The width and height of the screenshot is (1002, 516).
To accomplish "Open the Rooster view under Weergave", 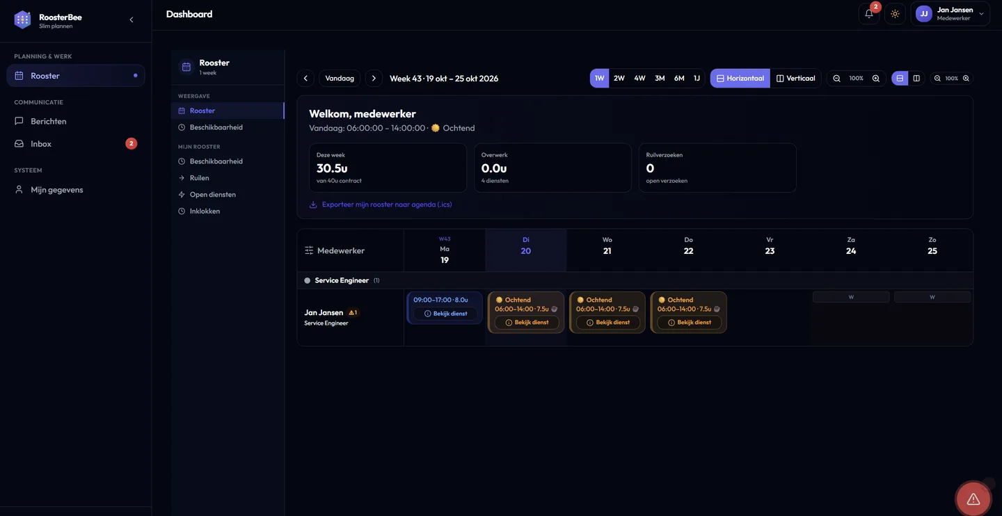I will click(228, 111).
